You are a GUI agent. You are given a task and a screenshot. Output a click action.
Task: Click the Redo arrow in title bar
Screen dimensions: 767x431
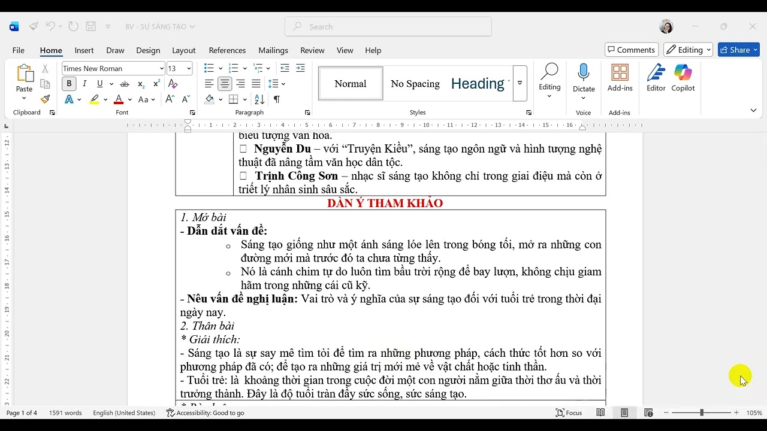click(x=73, y=26)
